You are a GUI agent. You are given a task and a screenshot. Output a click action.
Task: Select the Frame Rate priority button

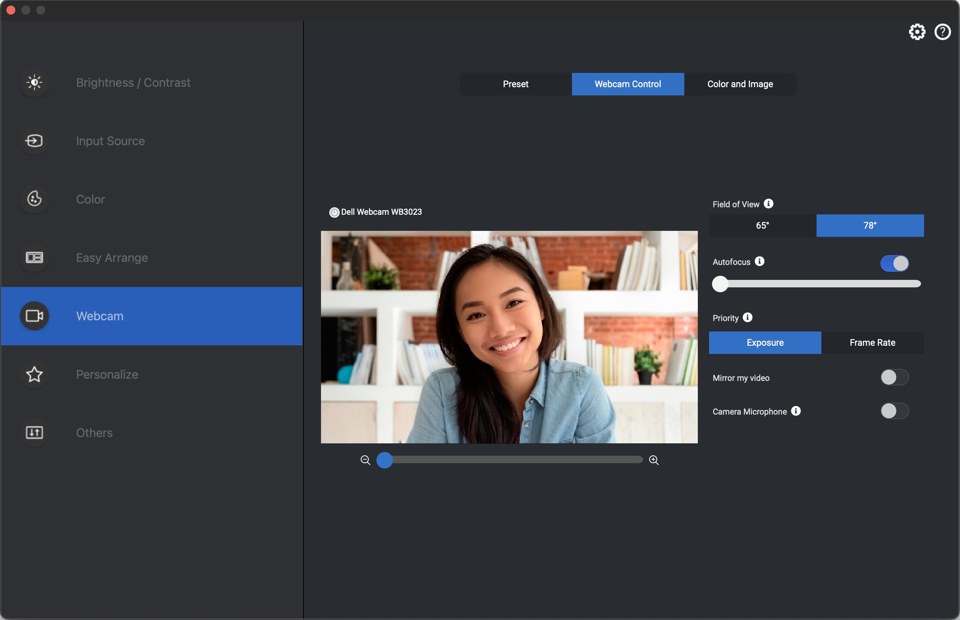[x=872, y=342]
